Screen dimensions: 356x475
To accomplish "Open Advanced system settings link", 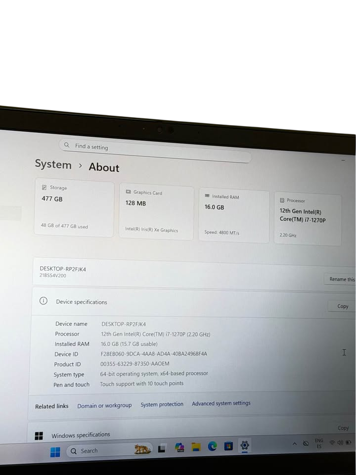I will click(221, 403).
